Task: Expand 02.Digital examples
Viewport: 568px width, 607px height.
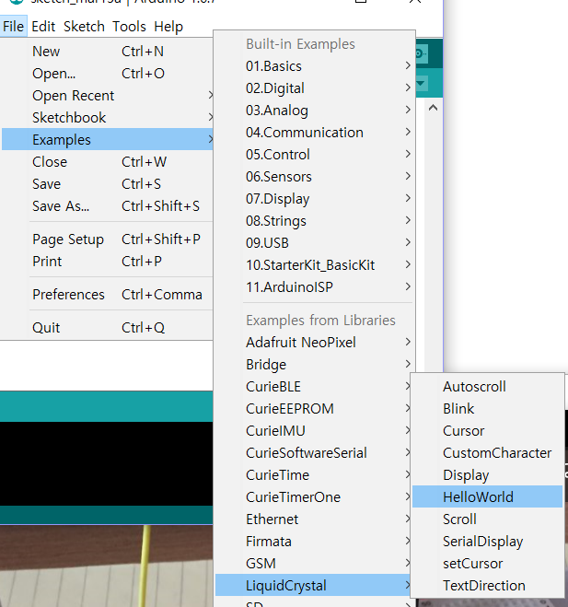Action: tap(314, 88)
